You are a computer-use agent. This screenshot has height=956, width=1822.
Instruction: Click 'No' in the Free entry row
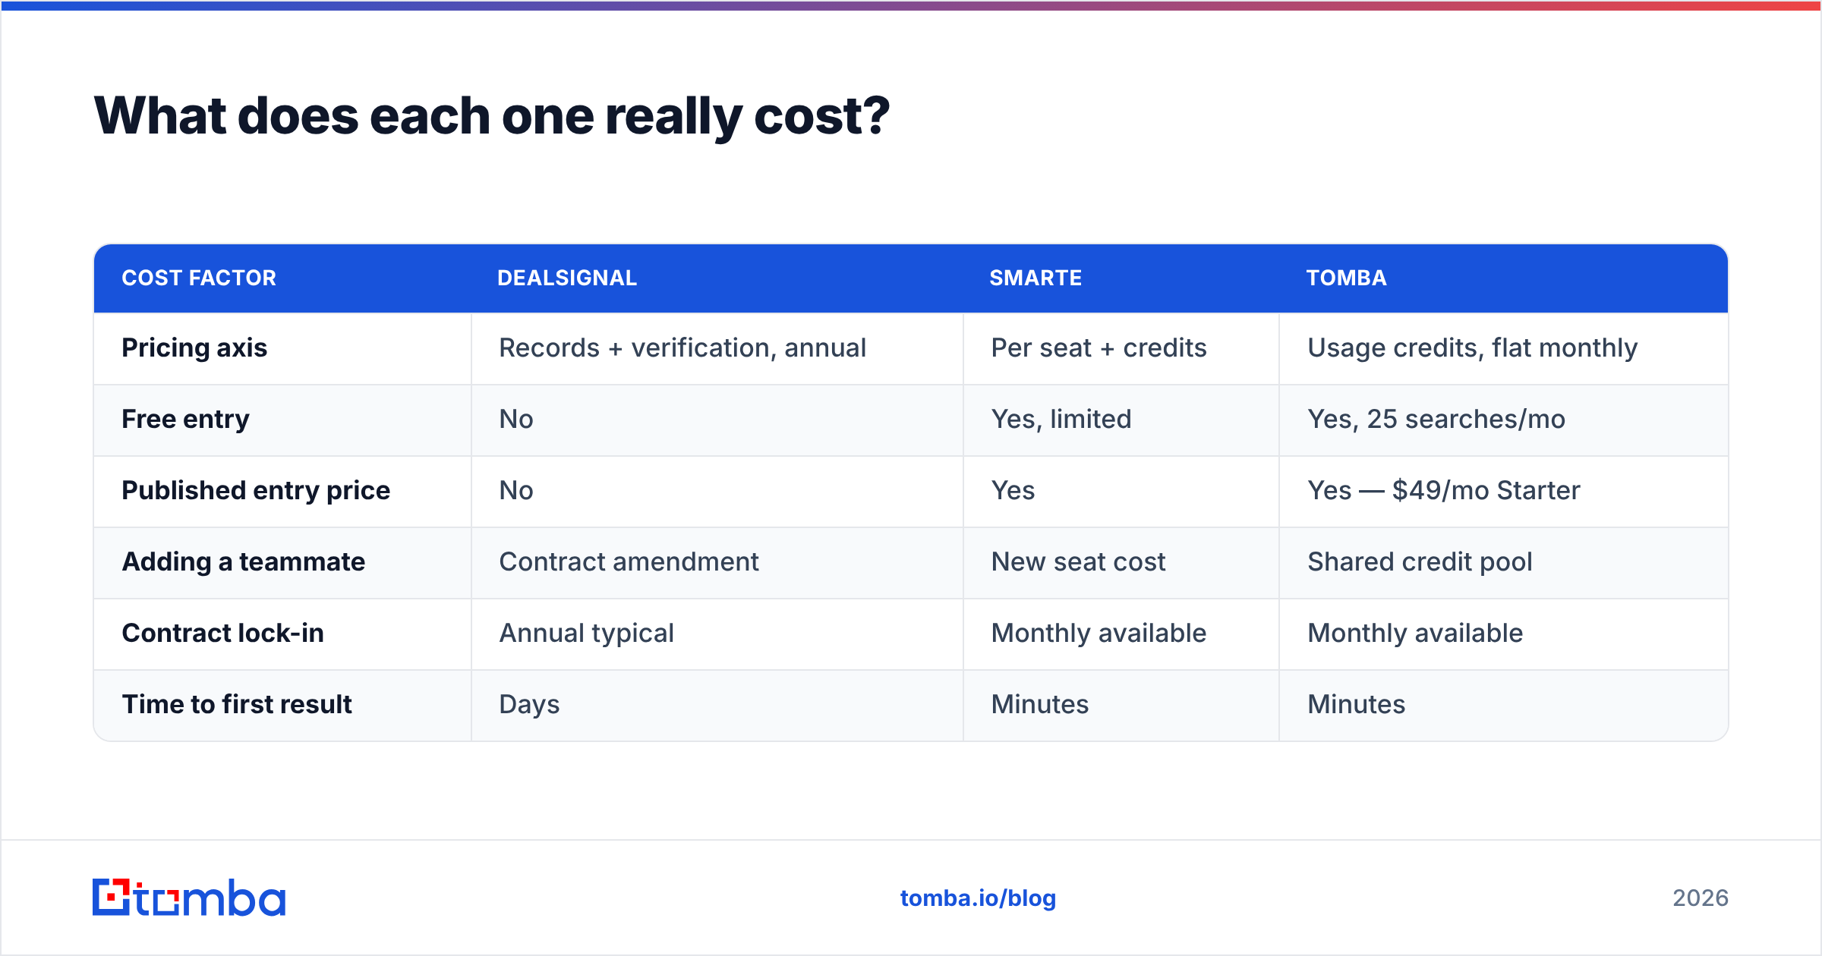[x=516, y=420]
